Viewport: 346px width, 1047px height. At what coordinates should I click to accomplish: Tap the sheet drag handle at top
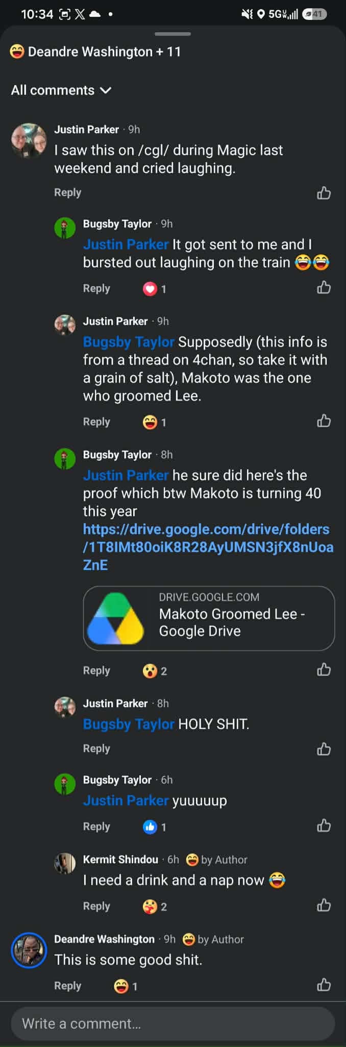tap(172, 34)
